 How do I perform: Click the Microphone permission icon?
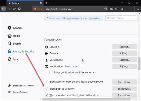[x=46, y=60]
